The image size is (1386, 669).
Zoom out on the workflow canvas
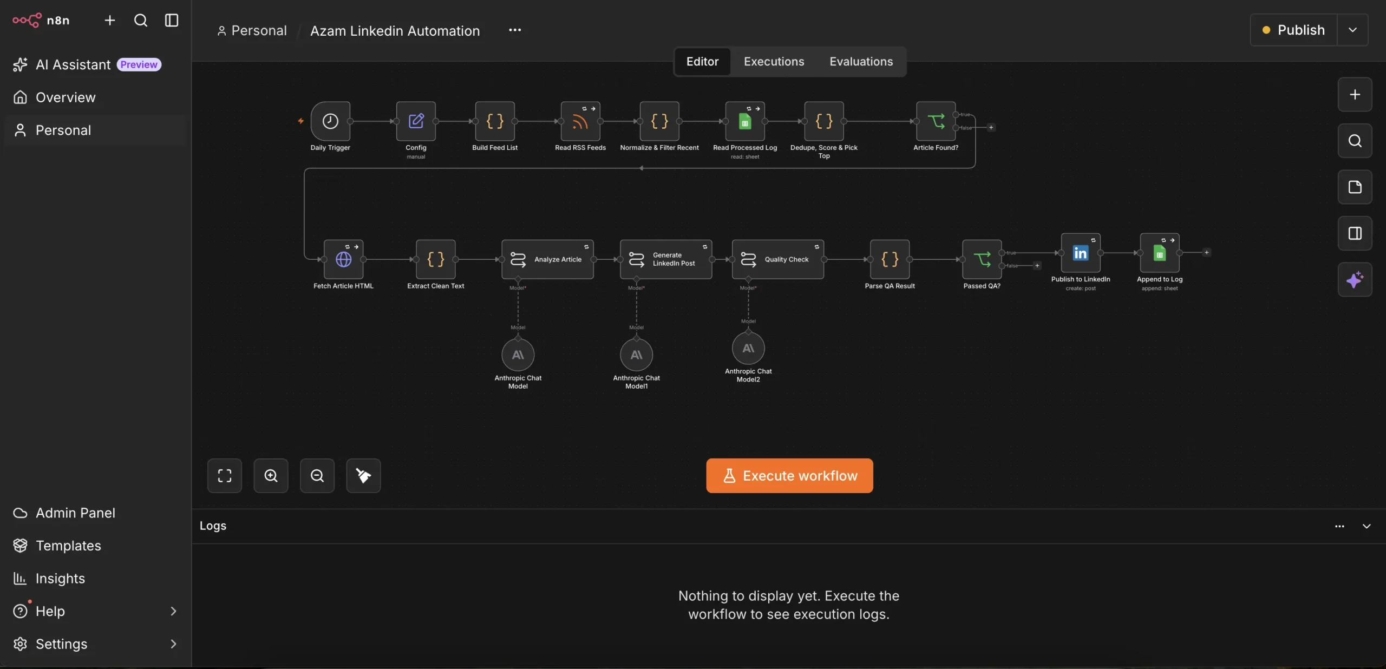pyautogui.click(x=317, y=476)
